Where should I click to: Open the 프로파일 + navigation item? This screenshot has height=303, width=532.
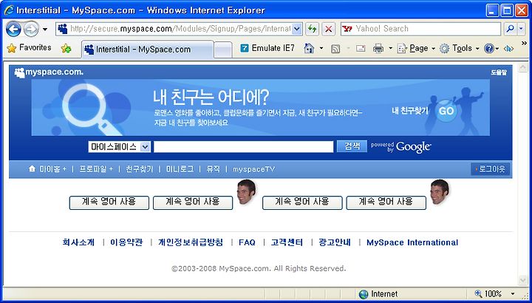pos(96,169)
